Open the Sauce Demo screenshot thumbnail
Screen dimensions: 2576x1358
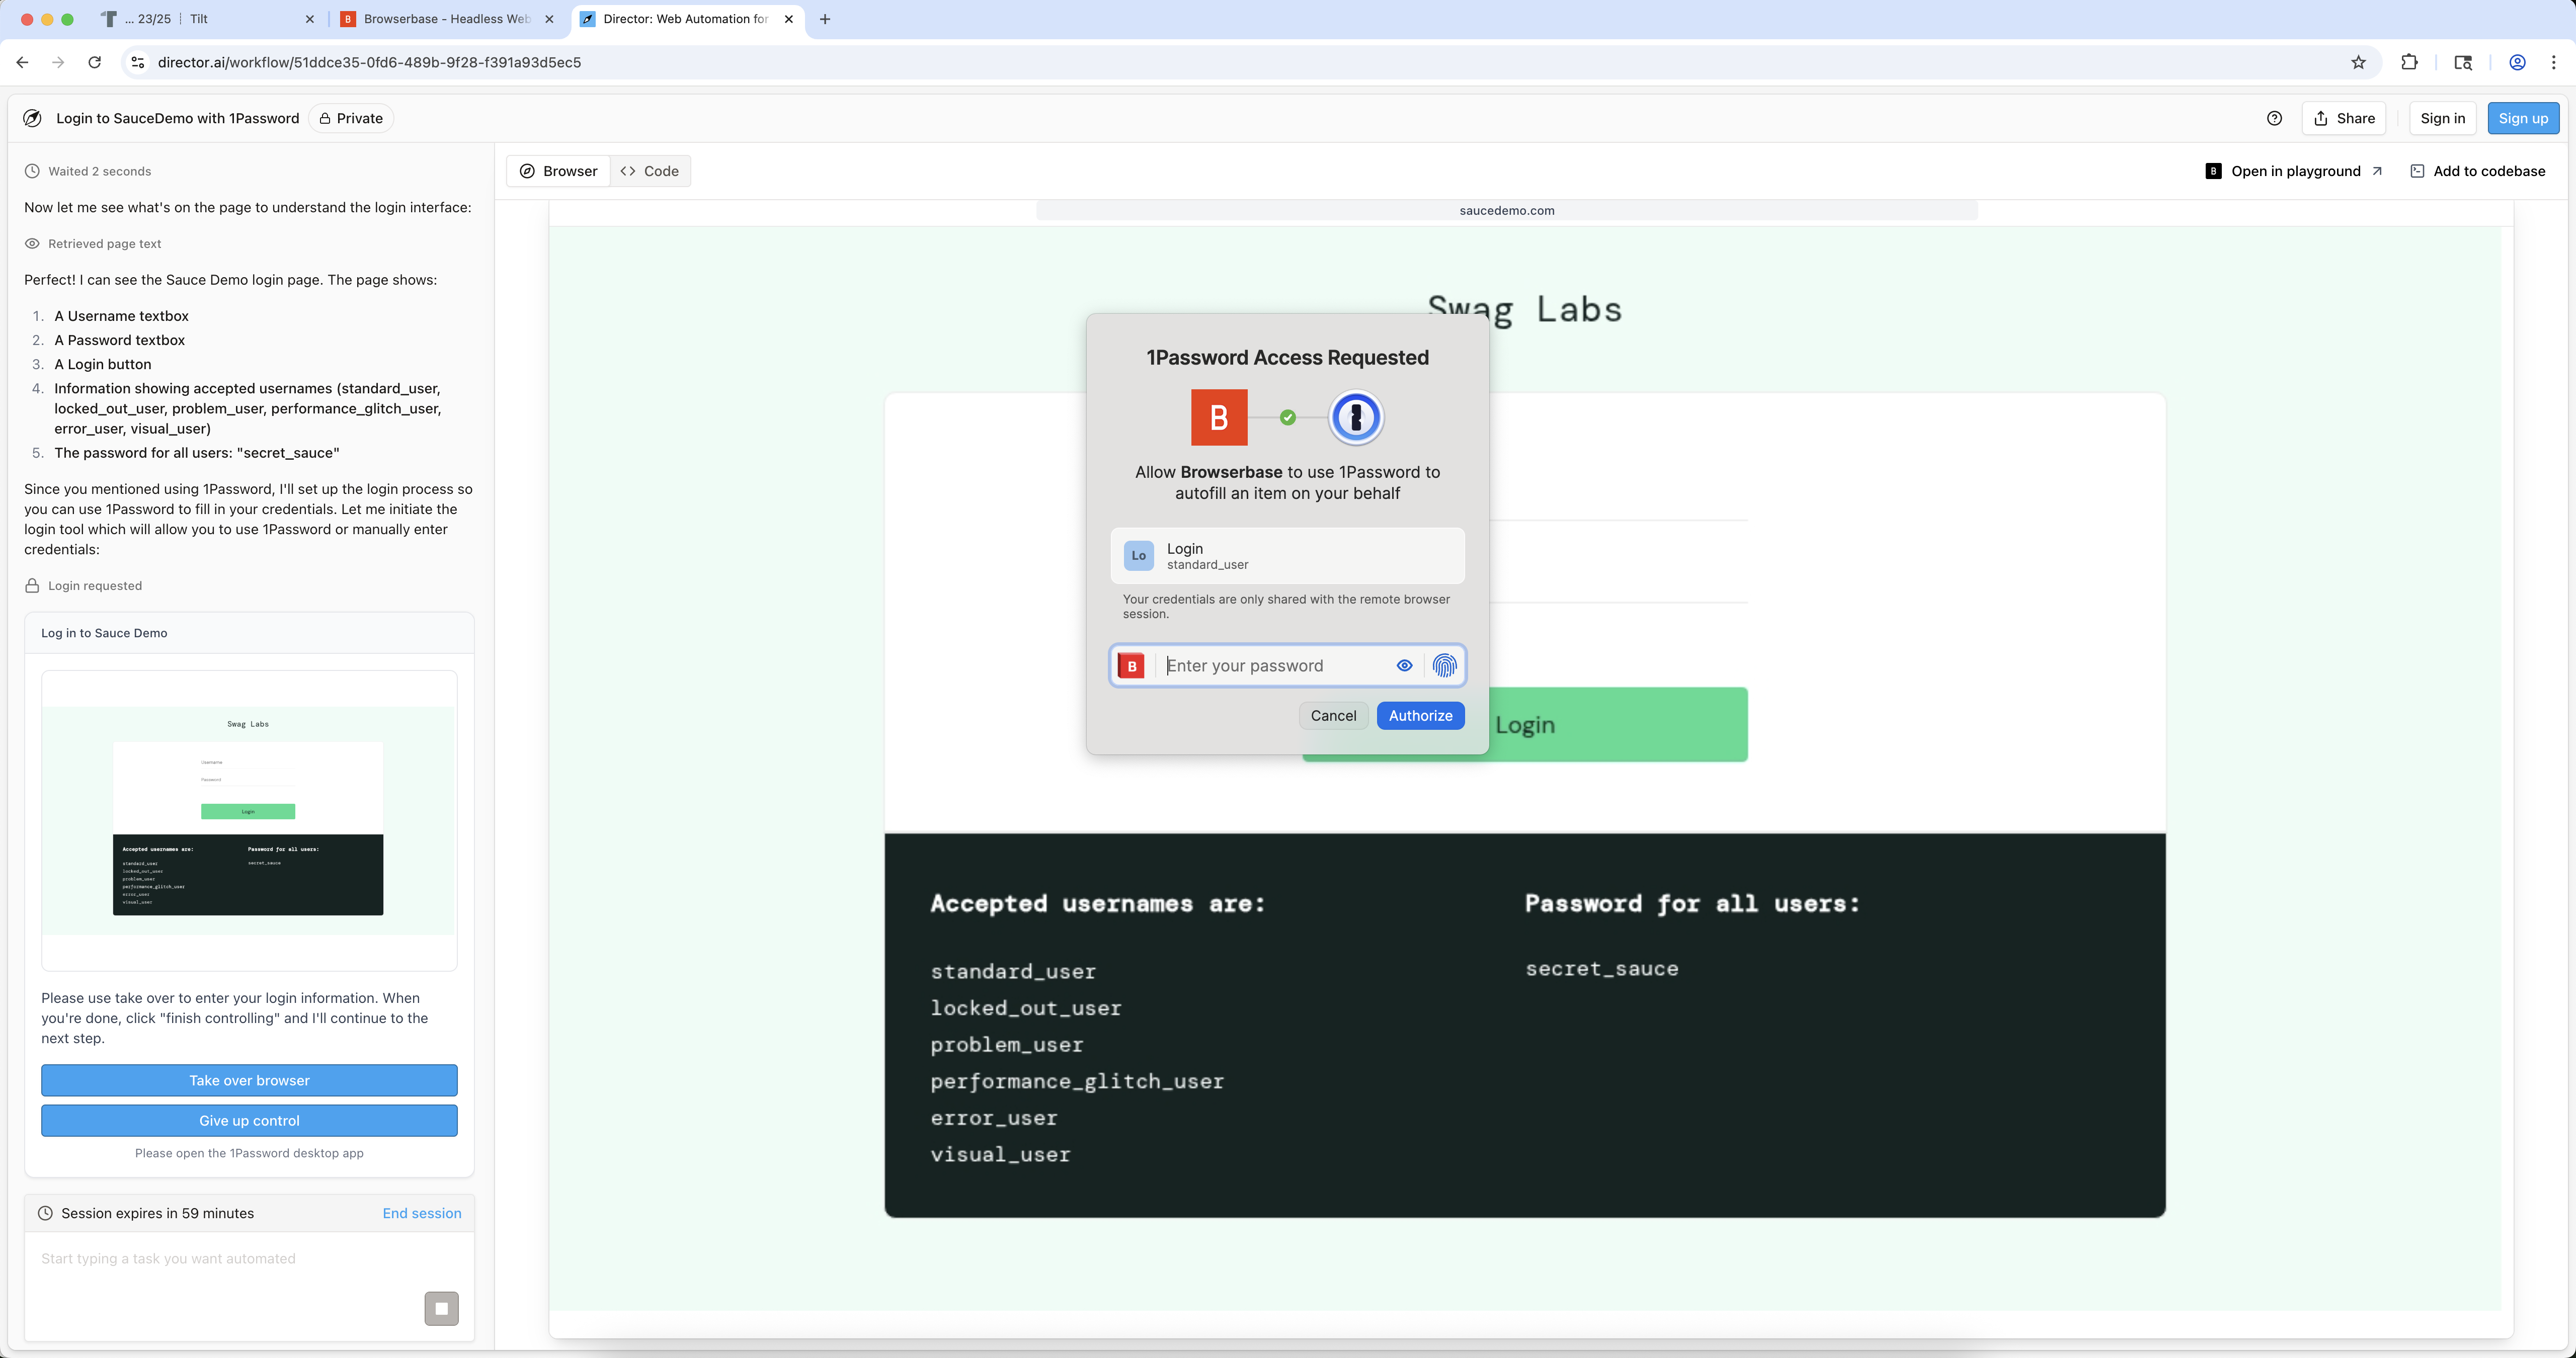click(248, 820)
